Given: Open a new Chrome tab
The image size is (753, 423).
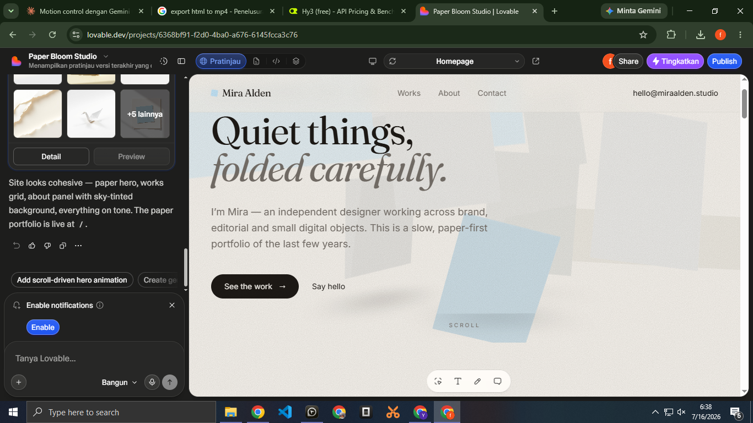Looking at the screenshot, I should 555,11.
